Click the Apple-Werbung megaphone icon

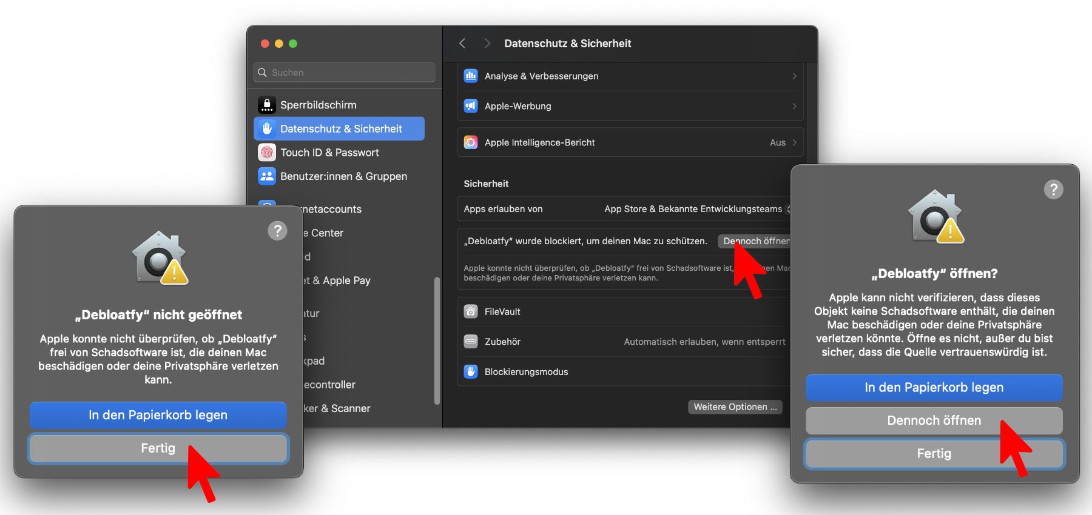[x=471, y=106]
